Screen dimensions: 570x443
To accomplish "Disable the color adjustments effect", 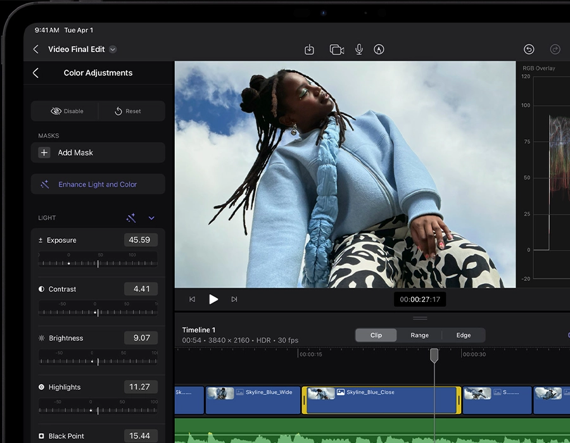I will 66,111.
